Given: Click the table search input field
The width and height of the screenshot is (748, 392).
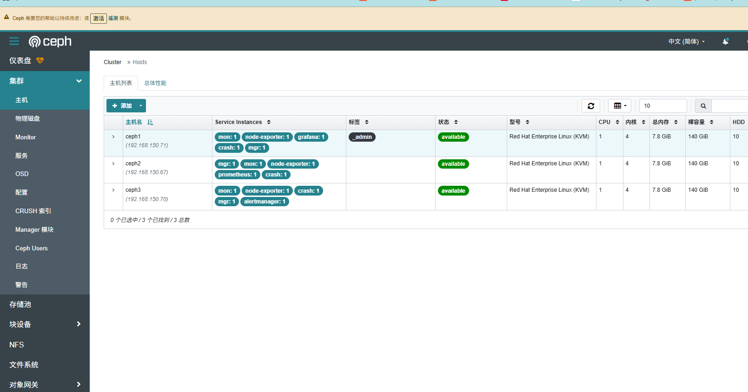Looking at the screenshot, I should click(x=730, y=106).
